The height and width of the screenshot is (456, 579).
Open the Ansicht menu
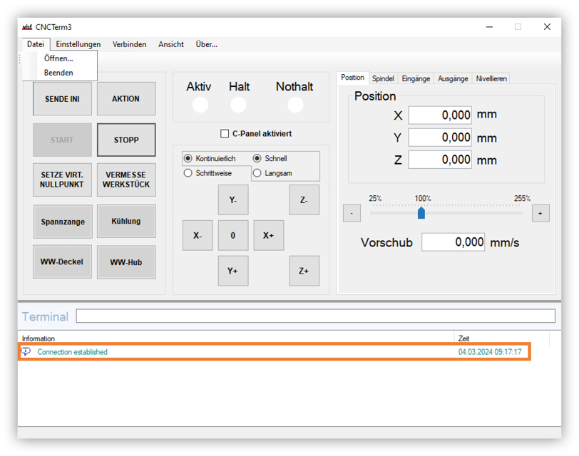tap(171, 44)
